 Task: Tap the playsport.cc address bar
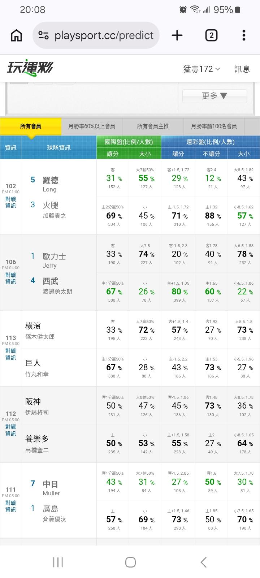tap(96, 35)
